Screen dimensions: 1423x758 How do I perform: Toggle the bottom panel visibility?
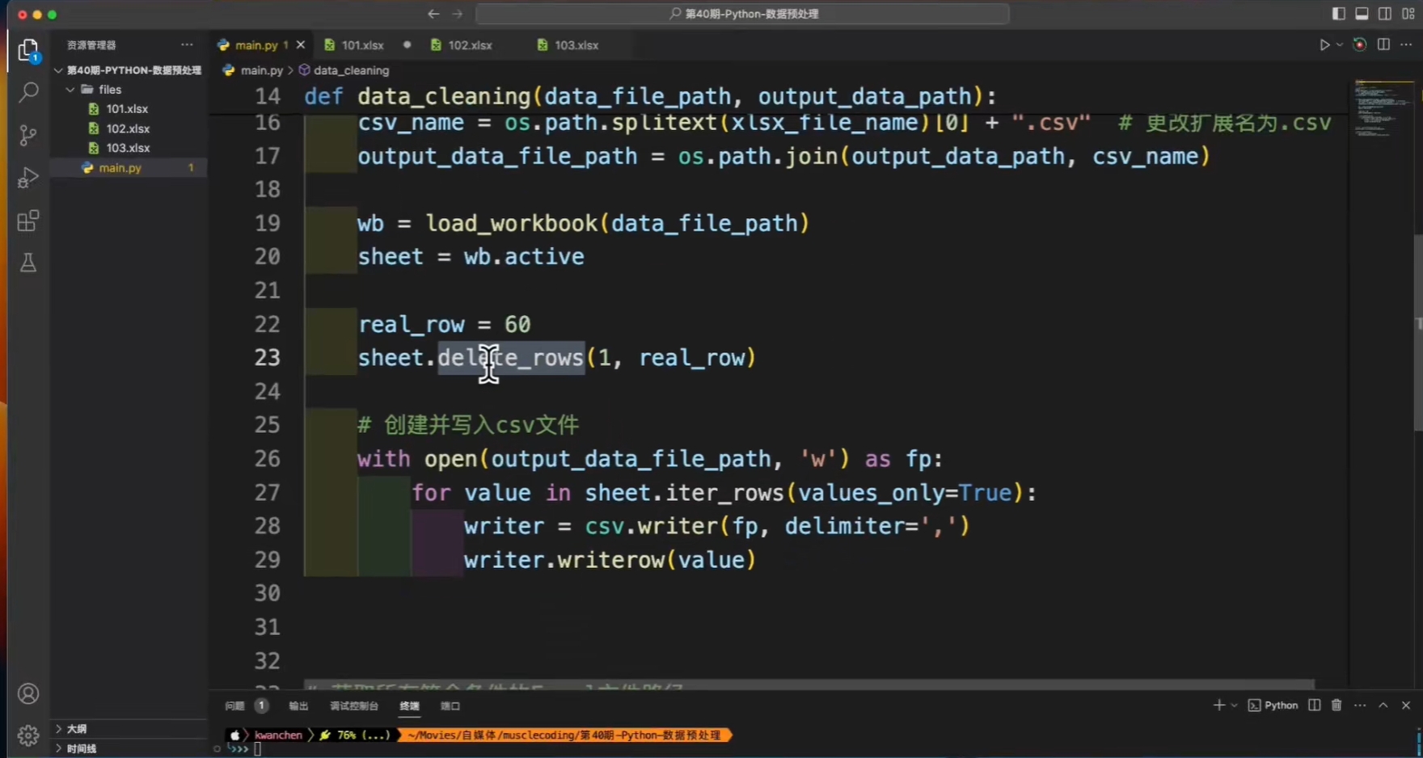point(1362,14)
